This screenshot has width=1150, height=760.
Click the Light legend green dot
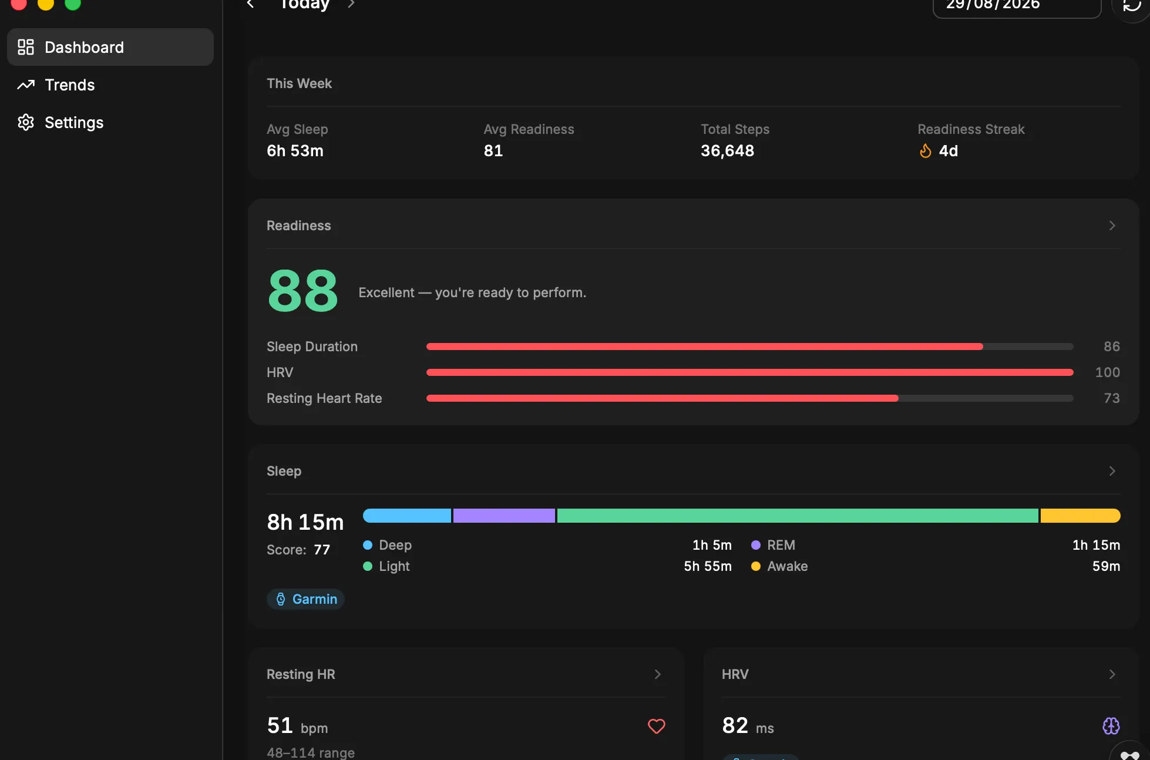tap(368, 566)
